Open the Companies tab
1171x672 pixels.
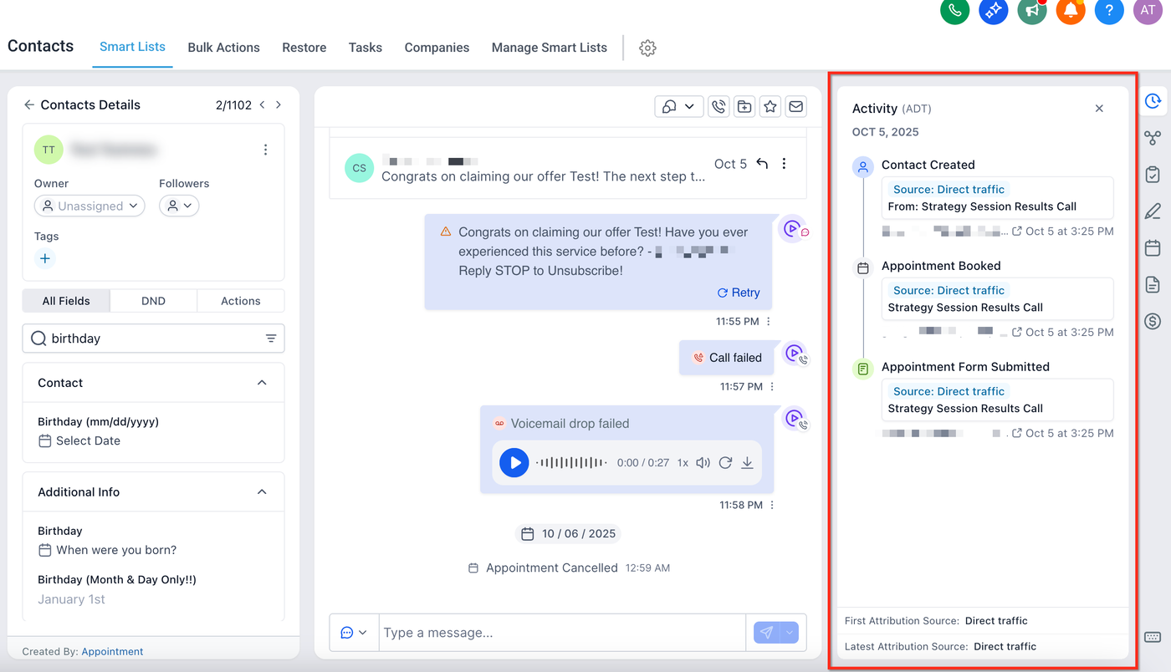pyautogui.click(x=437, y=48)
